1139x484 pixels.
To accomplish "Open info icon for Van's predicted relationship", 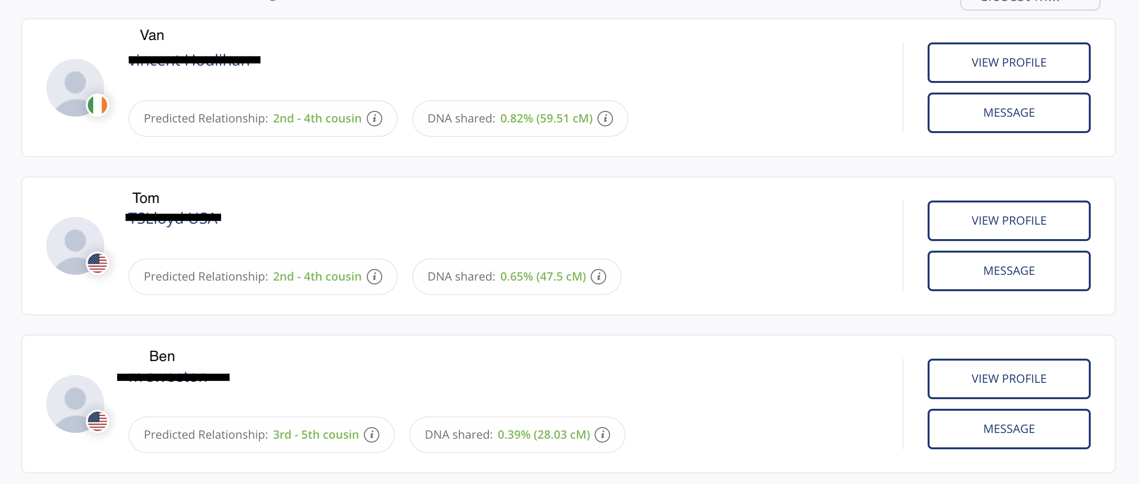I will point(375,119).
